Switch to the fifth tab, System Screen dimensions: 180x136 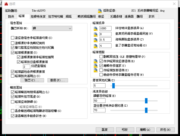70,17
